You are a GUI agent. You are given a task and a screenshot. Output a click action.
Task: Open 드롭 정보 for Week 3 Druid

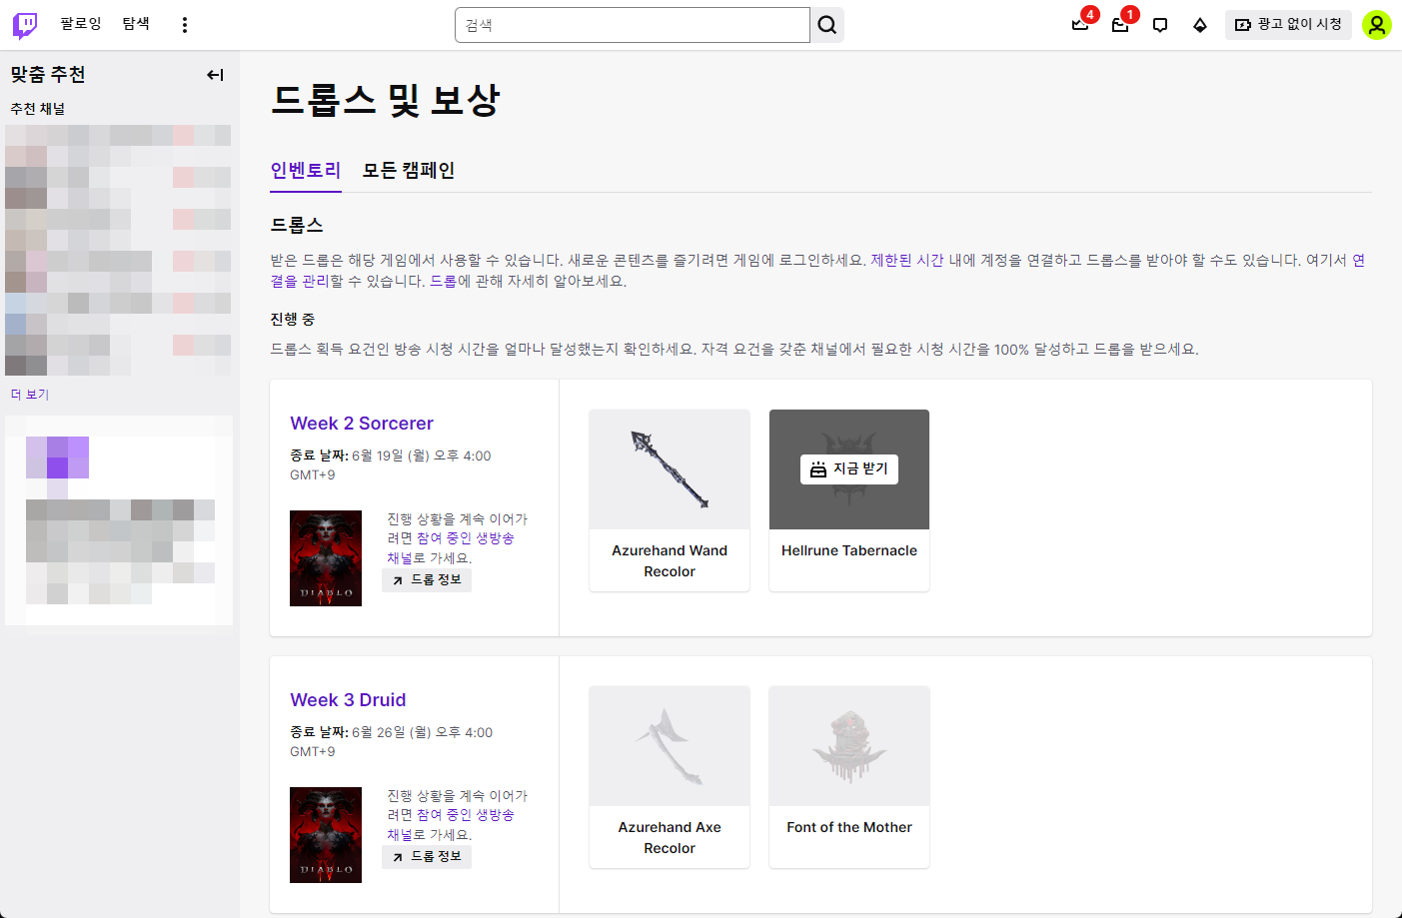[427, 857]
